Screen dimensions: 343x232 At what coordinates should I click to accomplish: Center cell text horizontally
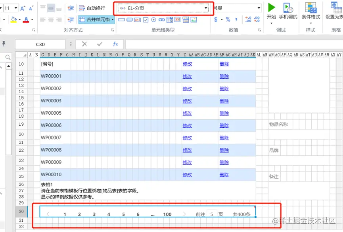51,20
